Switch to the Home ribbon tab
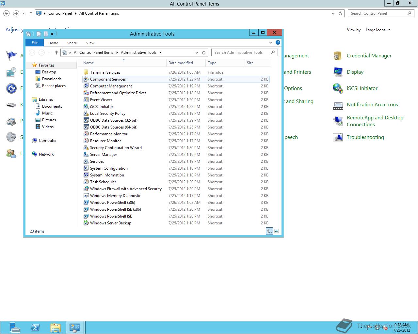Image resolution: width=418 pixels, height=334 pixels. point(53,43)
